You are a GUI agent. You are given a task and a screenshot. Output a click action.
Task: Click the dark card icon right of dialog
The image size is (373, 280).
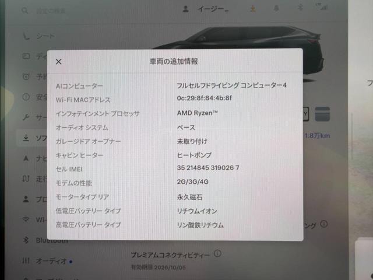pyautogui.click(x=322, y=114)
